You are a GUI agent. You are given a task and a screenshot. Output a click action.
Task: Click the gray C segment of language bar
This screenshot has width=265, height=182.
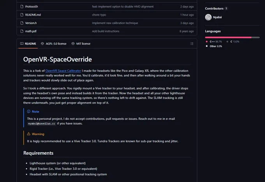(x=255, y=37)
